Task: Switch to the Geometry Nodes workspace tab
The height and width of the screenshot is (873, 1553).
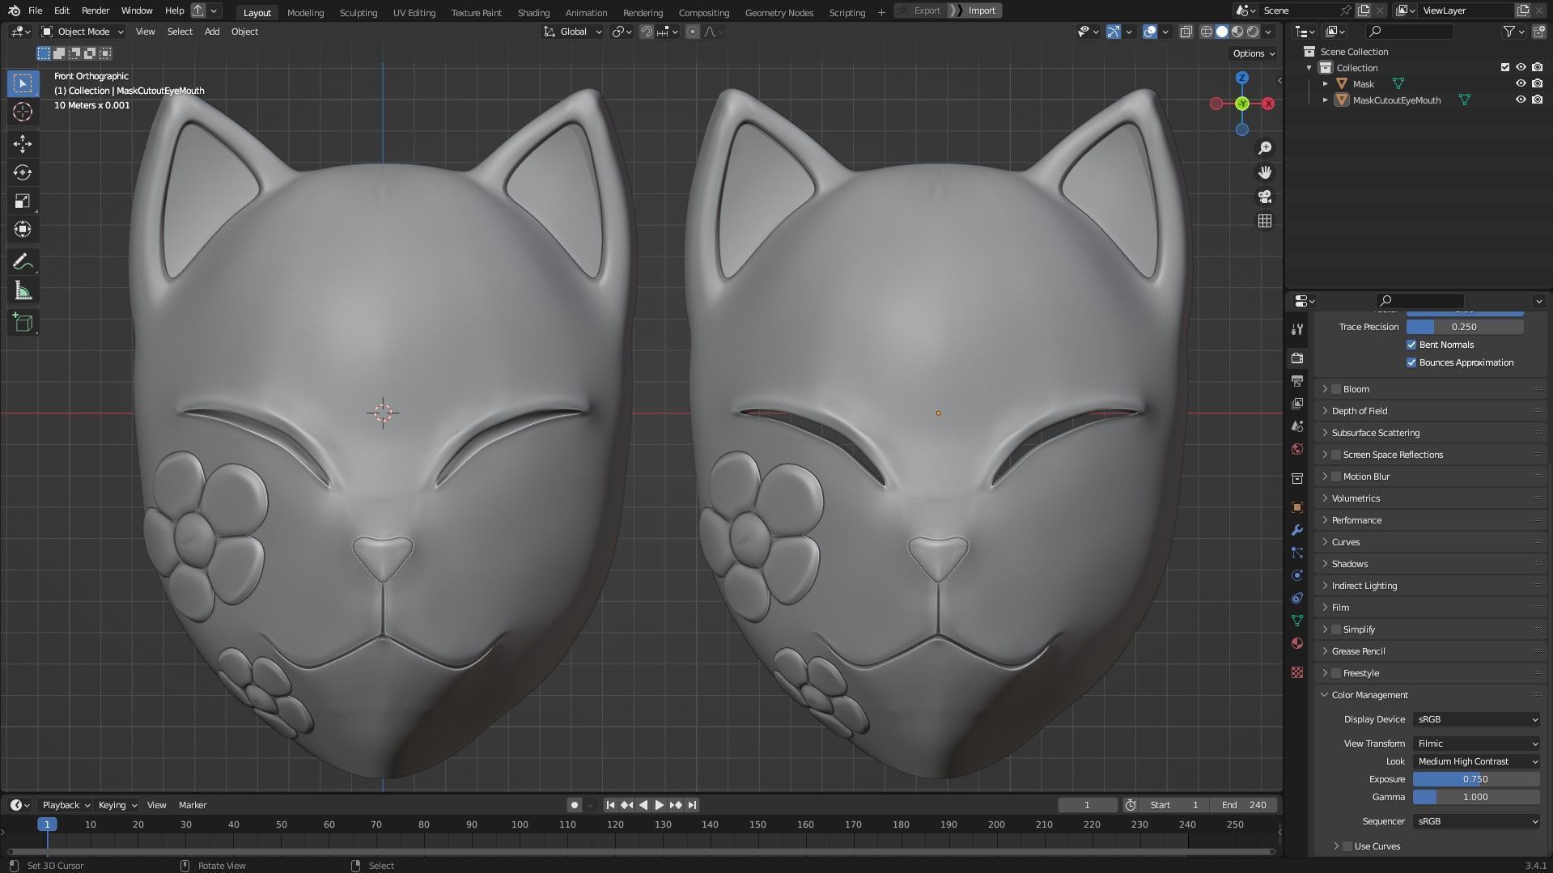Action: click(779, 12)
